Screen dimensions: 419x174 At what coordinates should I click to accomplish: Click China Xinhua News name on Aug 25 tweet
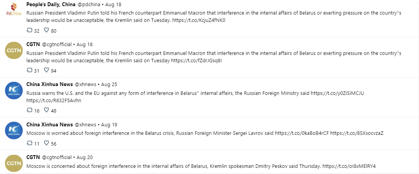pos(49,85)
